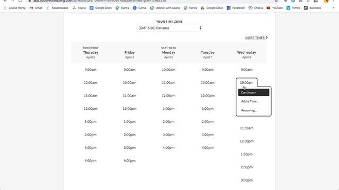Open the Google Drive bookmark

coord(212,8)
